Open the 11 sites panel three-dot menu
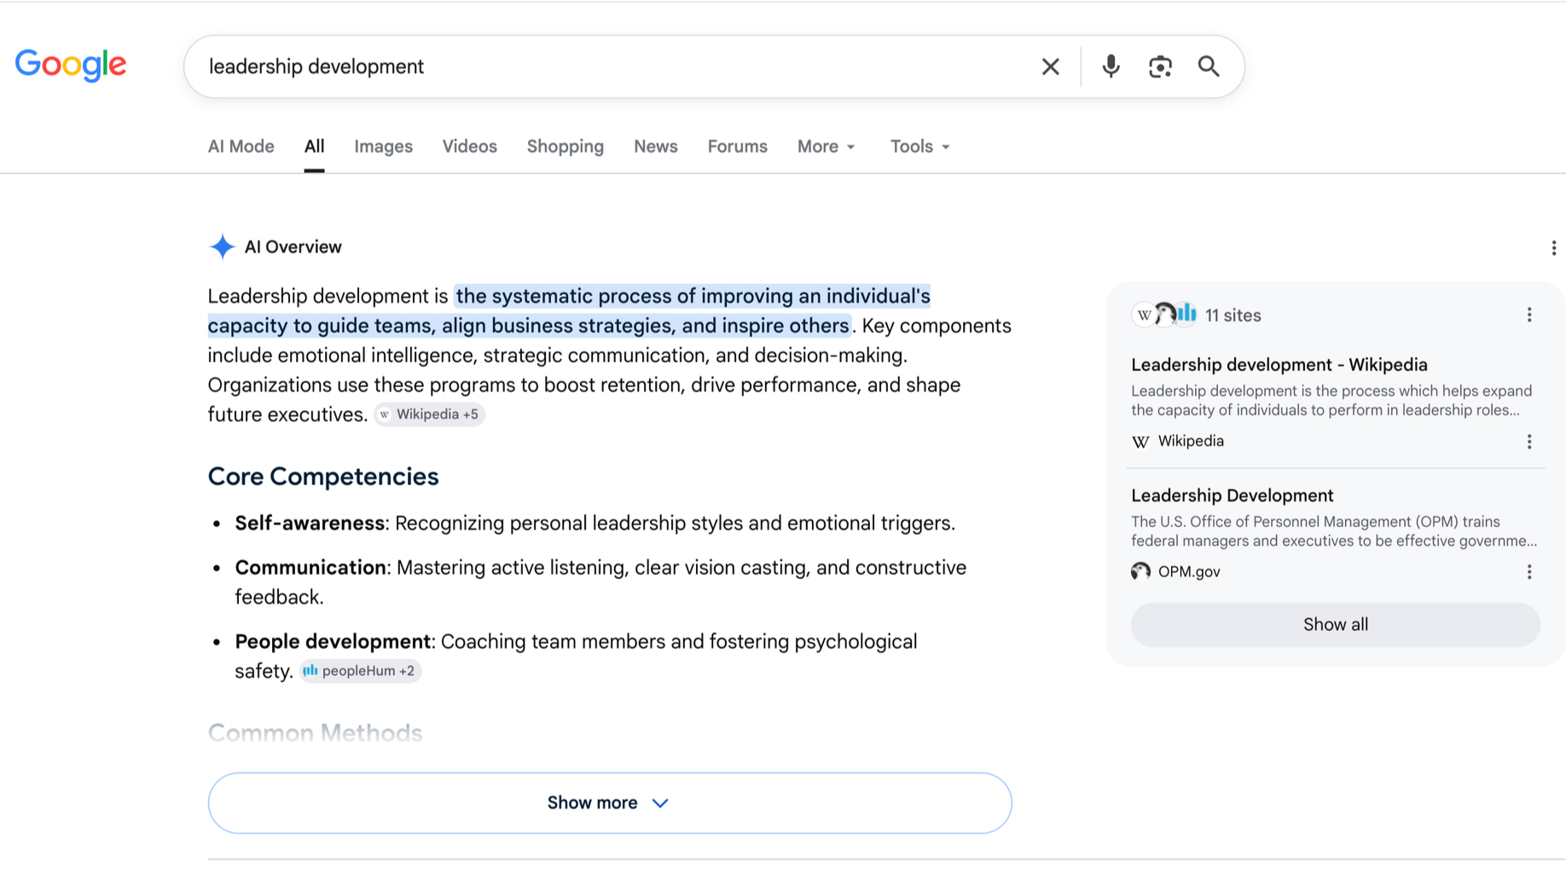The height and width of the screenshot is (880, 1566). pos(1528,316)
